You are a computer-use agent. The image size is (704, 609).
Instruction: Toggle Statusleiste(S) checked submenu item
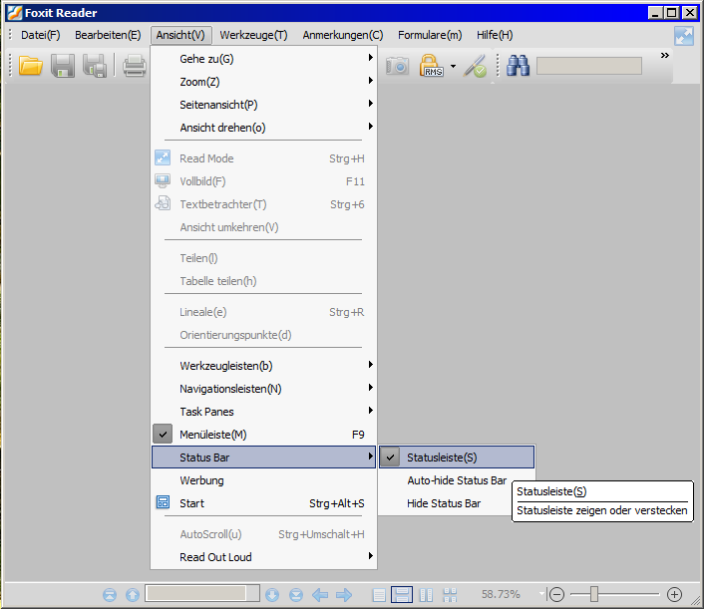click(457, 457)
